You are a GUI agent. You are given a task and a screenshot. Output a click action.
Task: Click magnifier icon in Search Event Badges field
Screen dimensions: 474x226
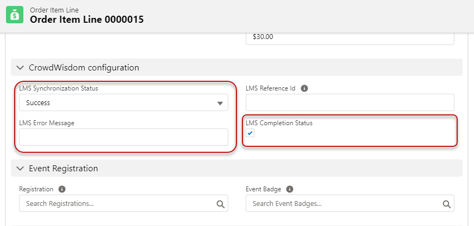[446, 204]
